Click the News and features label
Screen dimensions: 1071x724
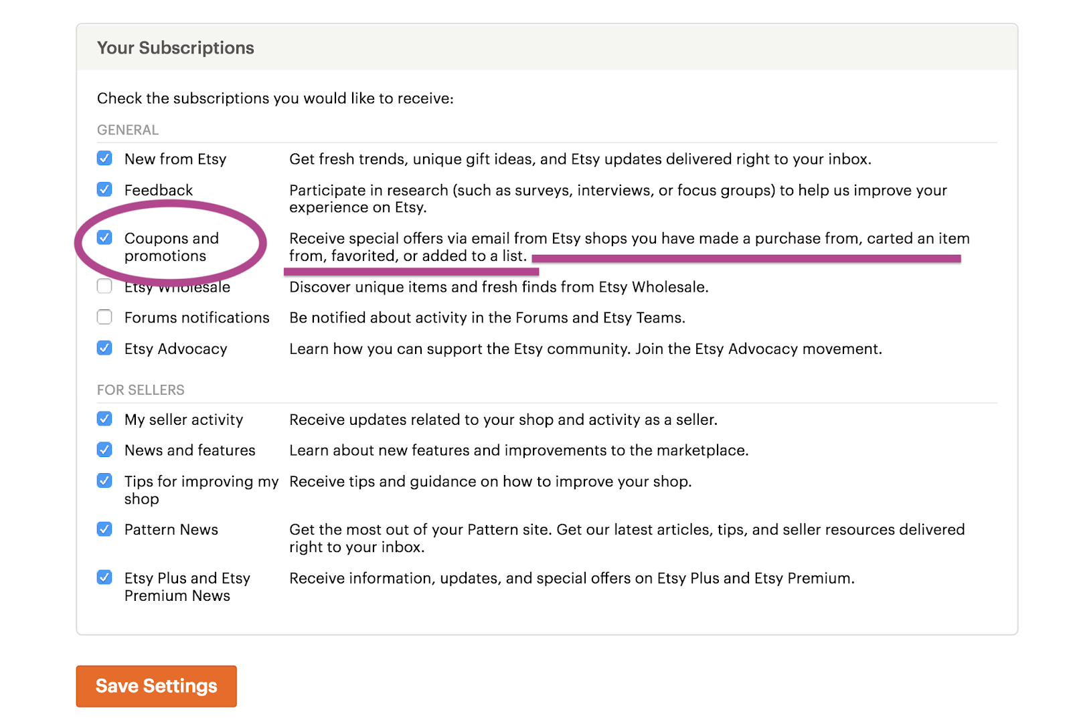click(190, 450)
